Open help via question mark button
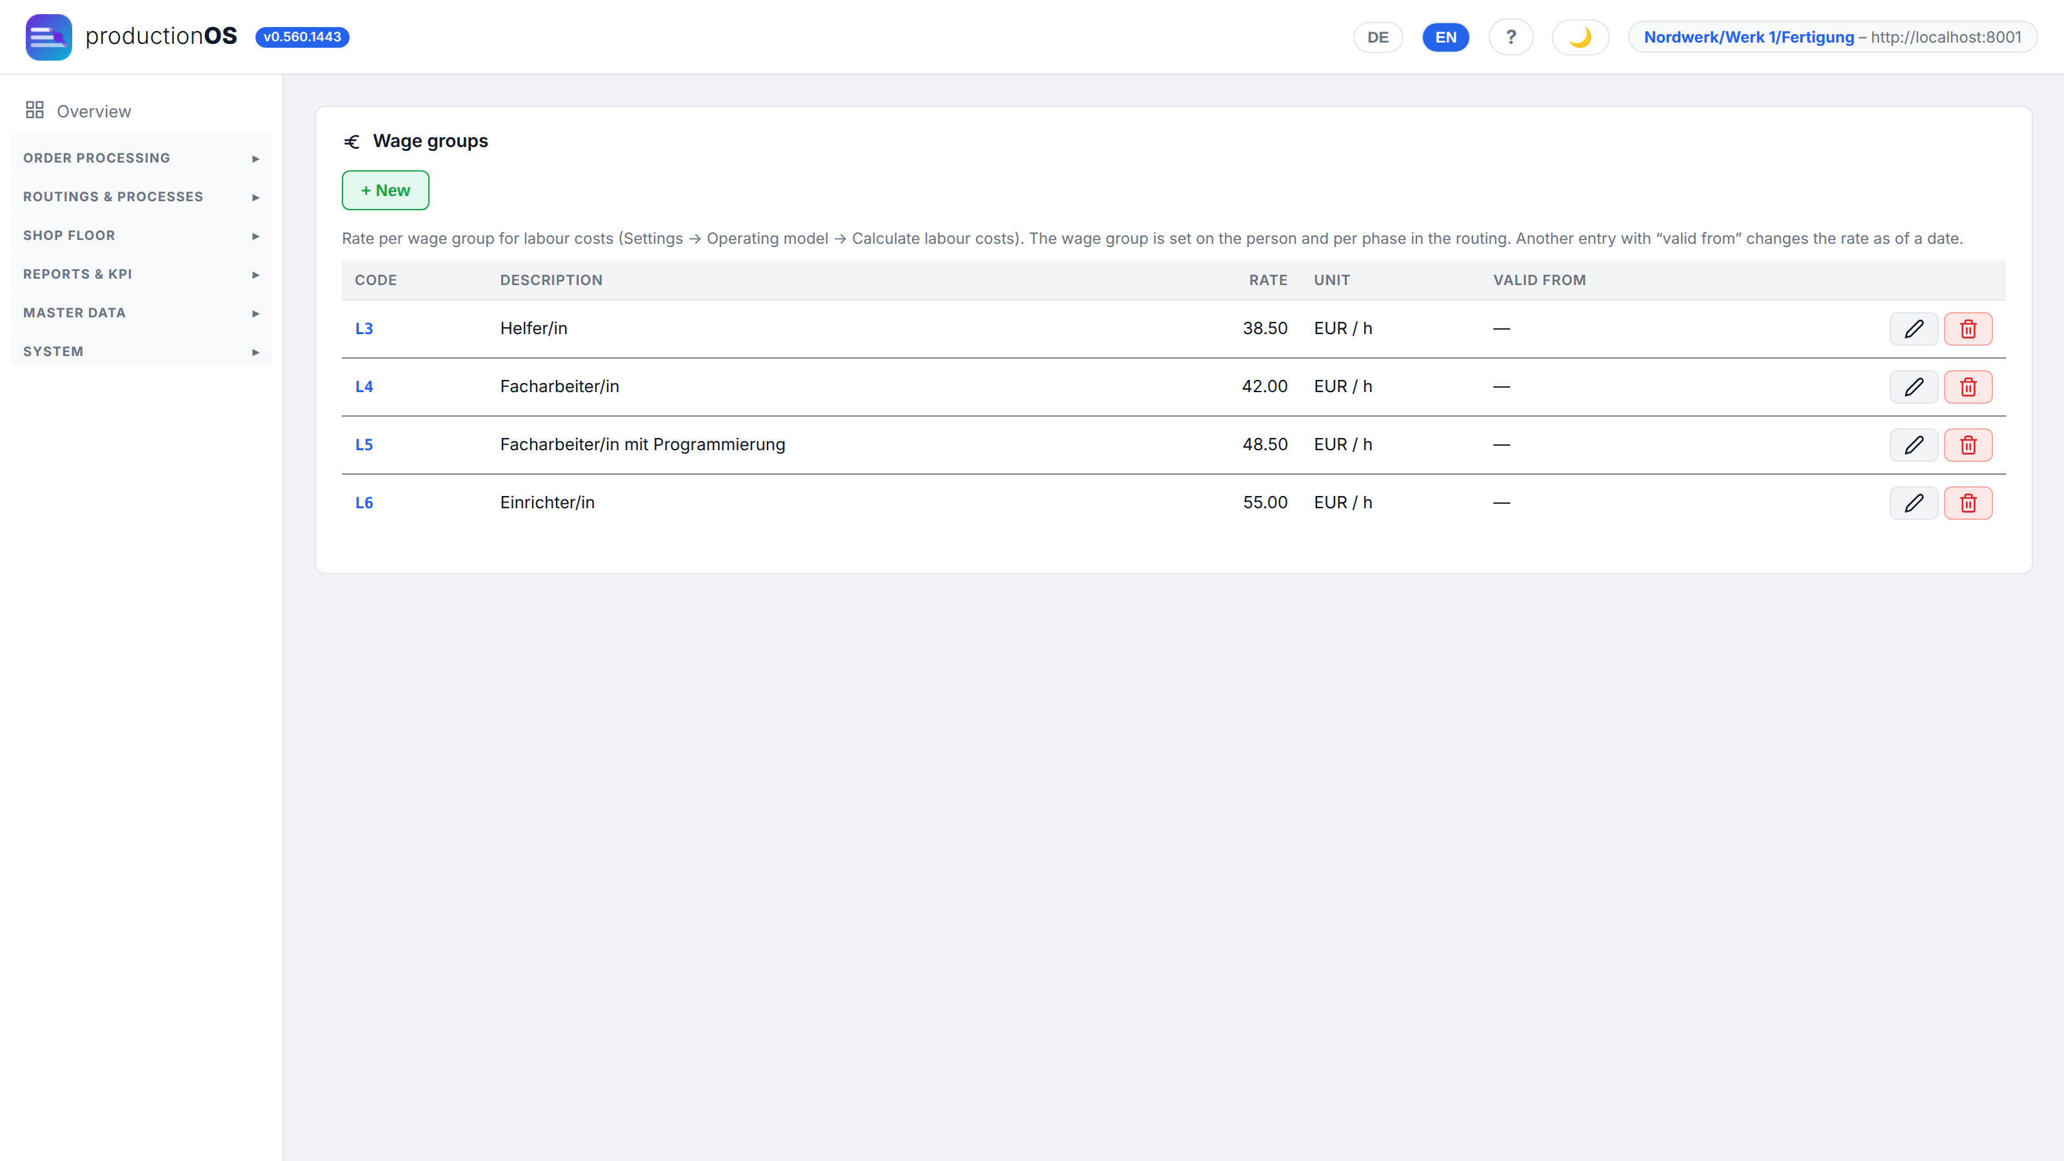 (x=1511, y=37)
